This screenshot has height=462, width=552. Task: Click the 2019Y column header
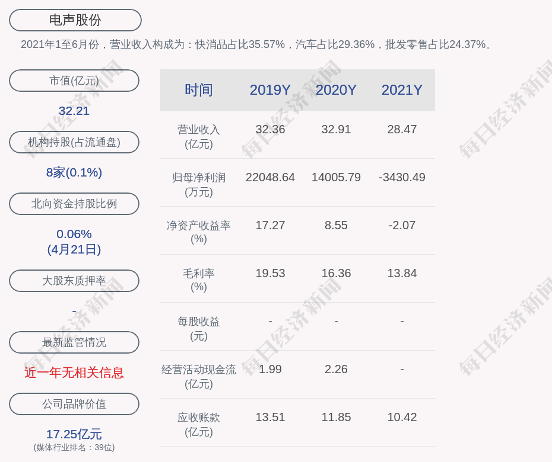[x=270, y=90]
